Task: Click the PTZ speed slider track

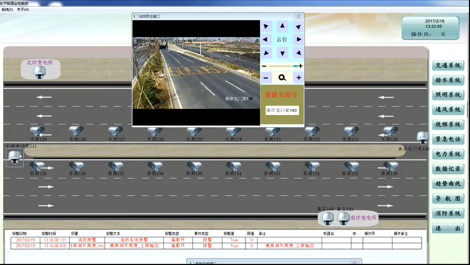Action: coord(281,66)
